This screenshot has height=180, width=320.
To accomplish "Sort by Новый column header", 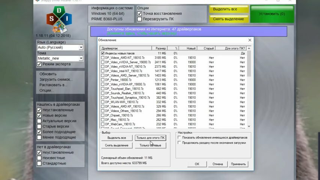I will click(188, 48).
